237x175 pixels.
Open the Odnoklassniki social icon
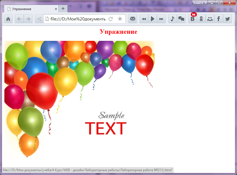[x=201, y=19]
